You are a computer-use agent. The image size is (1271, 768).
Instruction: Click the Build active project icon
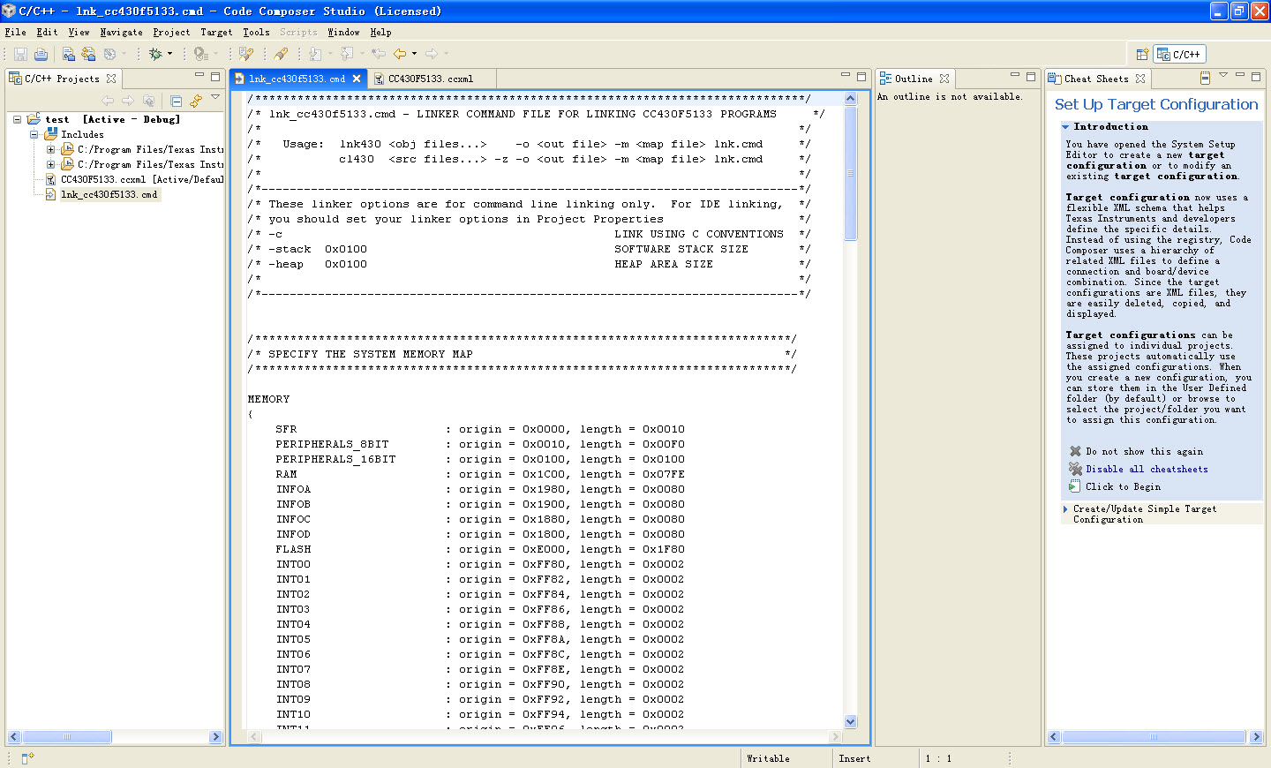click(69, 54)
